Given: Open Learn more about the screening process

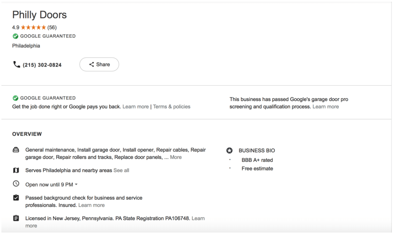Looking at the screenshot, I should pos(325,107).
